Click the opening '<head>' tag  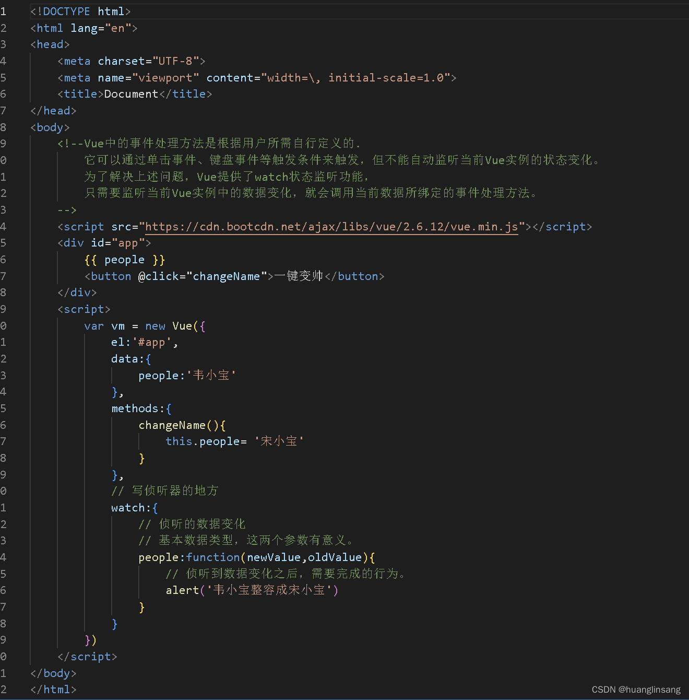coord(50,44)
